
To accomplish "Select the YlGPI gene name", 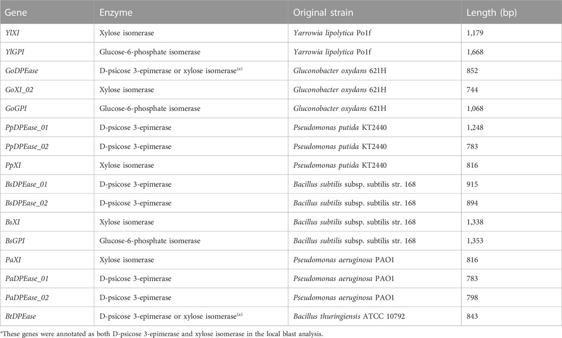I will tap(15, 52).
